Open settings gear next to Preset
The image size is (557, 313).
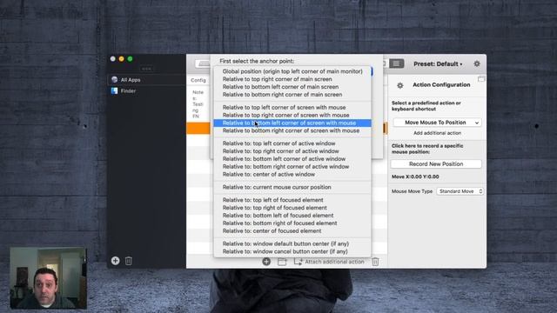click(477, 63)
